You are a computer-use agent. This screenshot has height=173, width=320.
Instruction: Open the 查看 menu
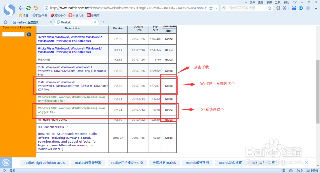coord(260,2)
